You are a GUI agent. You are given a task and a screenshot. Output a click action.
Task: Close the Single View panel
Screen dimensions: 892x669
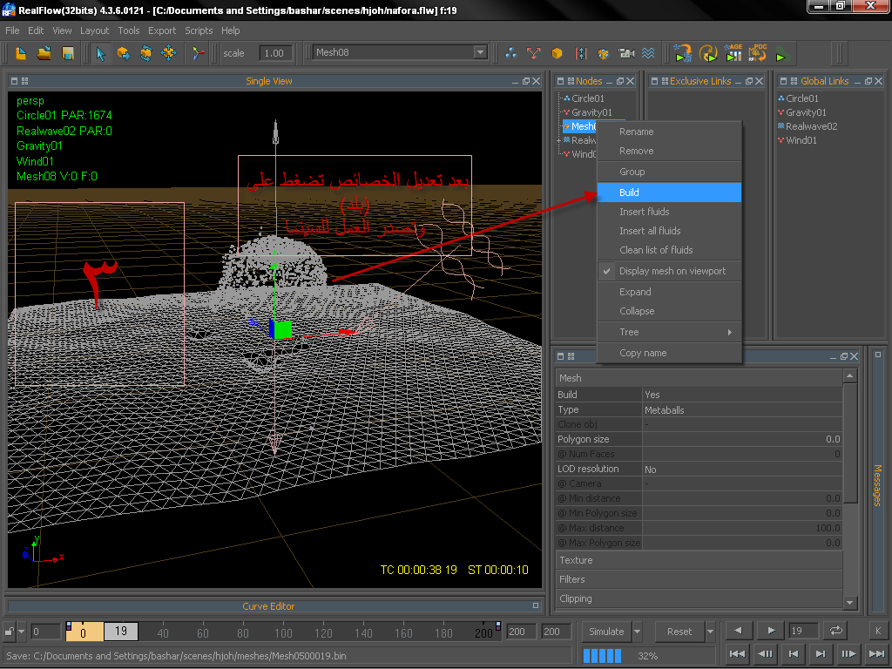536,81
